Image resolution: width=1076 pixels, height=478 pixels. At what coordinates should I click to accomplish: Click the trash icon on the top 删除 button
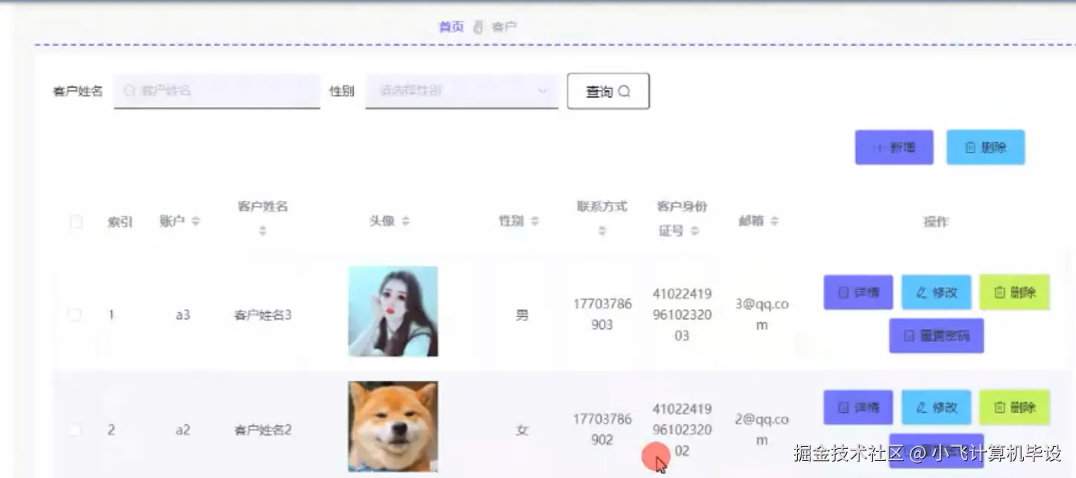[x=967, y=147]
